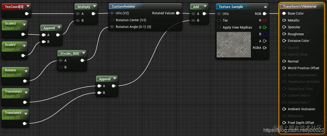
Task: Click the Pixel Depth Offset pin
Action: click(x=284, y=123)
